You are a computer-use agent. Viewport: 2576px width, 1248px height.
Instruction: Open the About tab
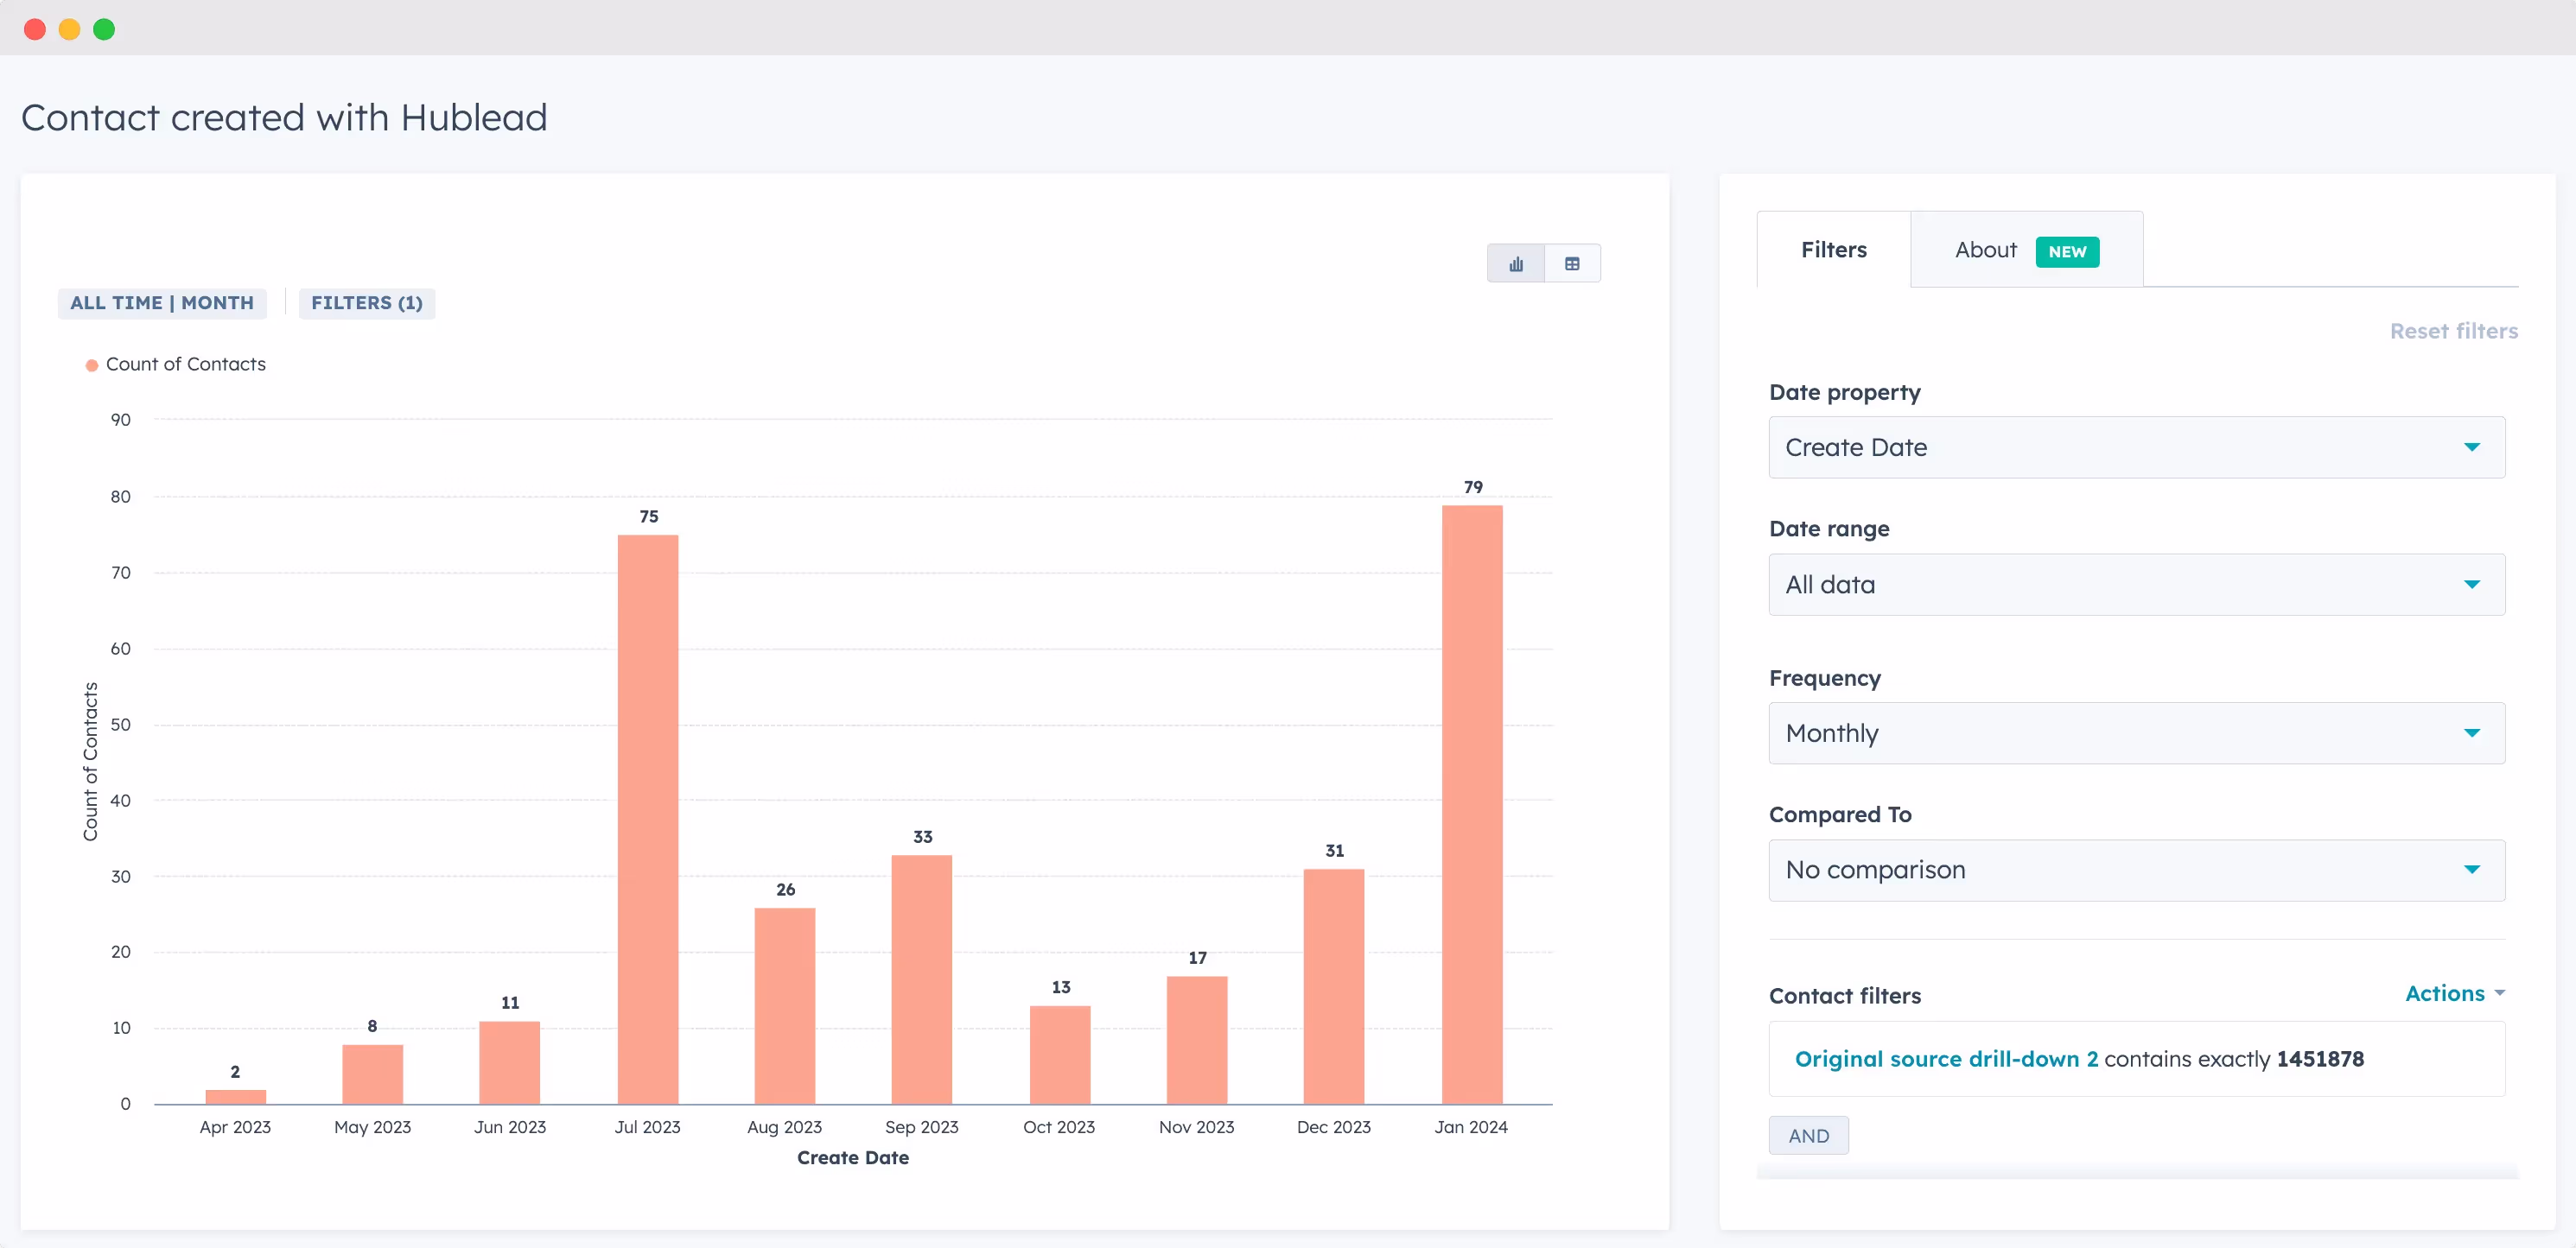(x=2026, y=250)
